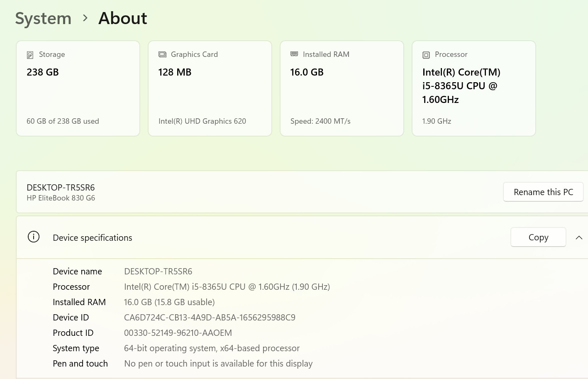Click the 'Installed RAM' label in specifications
This screenshot has height=379, width=588.
point(79,302)
